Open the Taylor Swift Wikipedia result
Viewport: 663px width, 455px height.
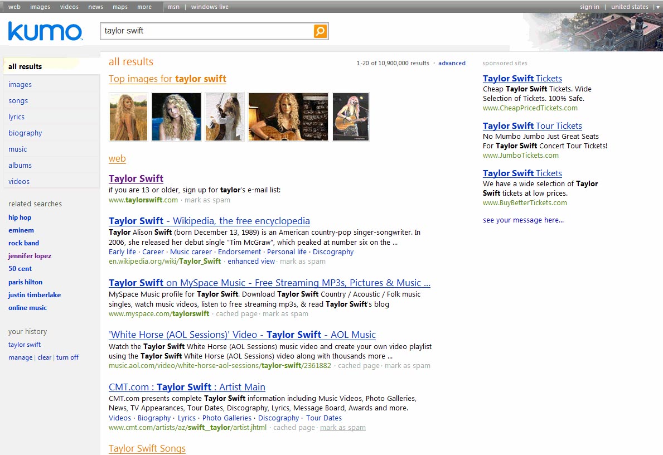[x=209, y=221]
